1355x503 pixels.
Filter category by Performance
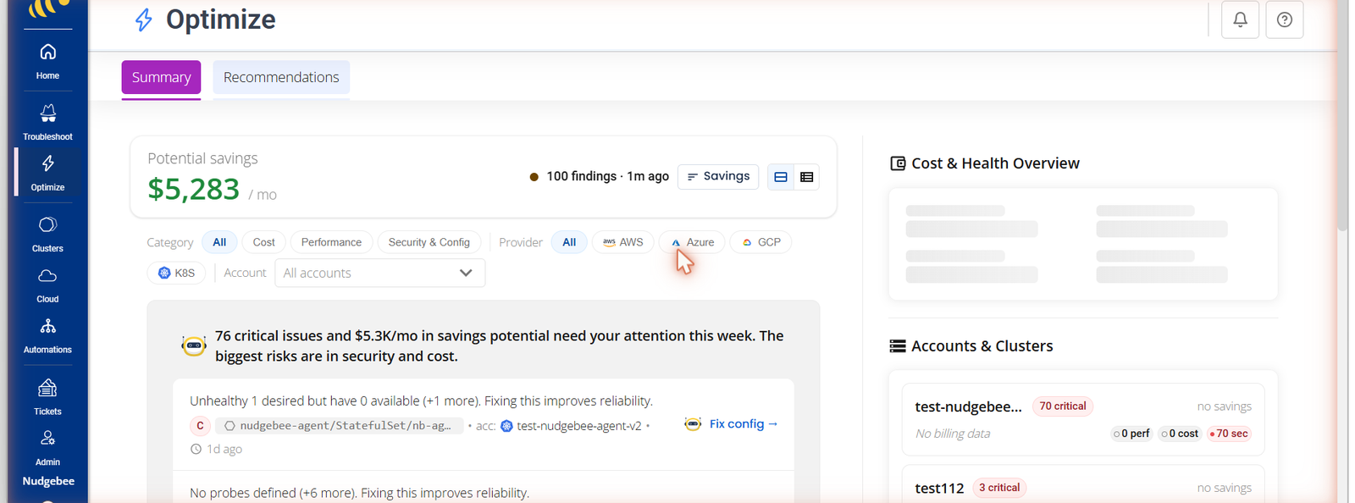[331, 242]
